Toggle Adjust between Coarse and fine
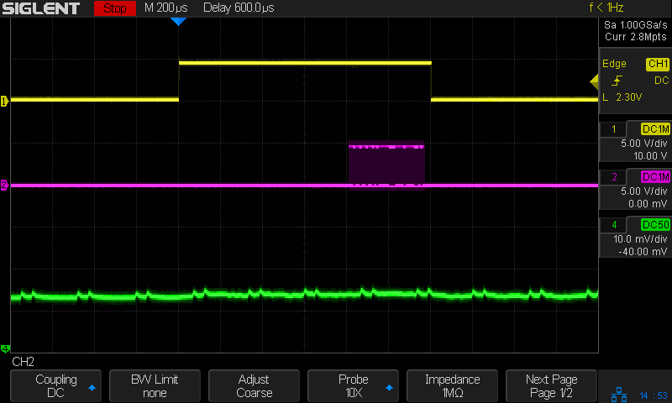The image size is (672, 403). (254, 386)
